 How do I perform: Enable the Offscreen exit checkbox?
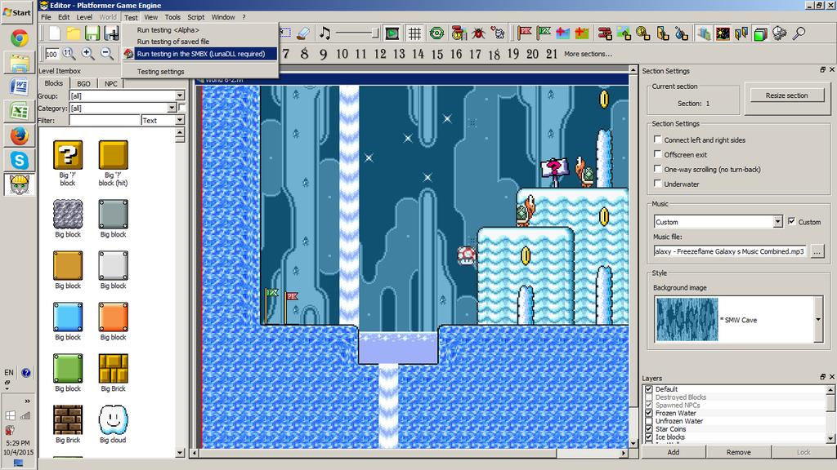pos(658,154)
